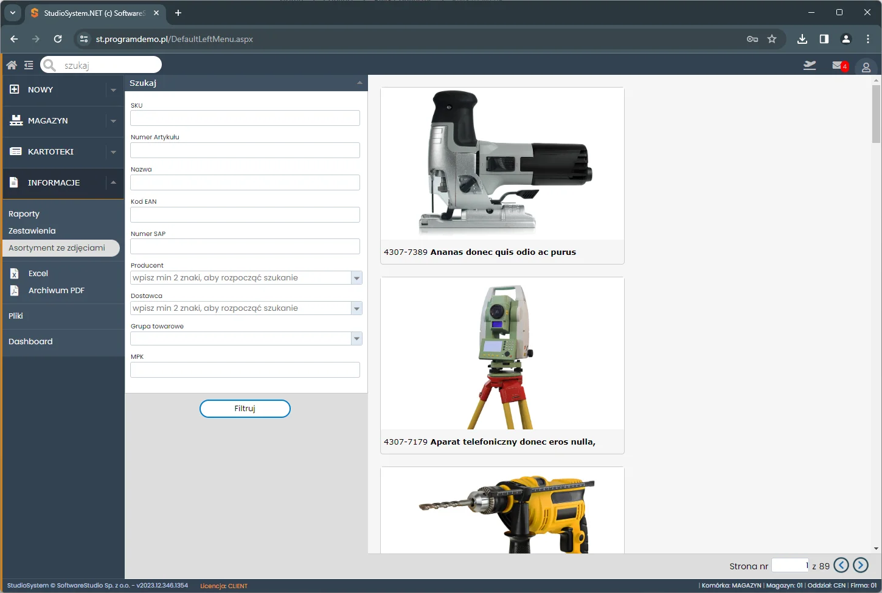This screenshot has height=593, width=882.
Task: Click the Nazwa input field
Action: [x=245, y=182]
